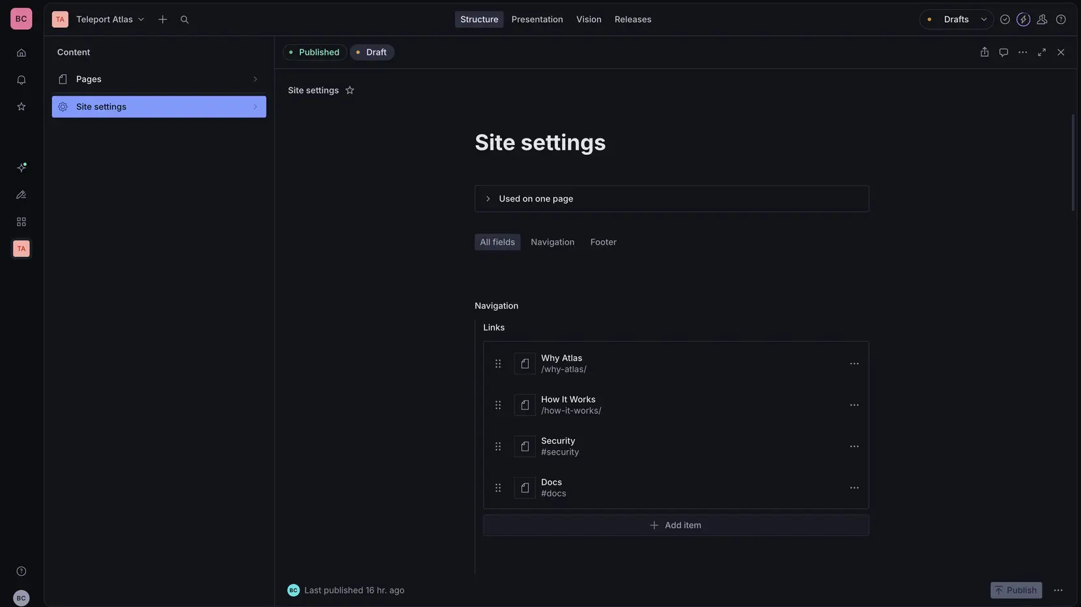Open notifications bell icon
This screenshot has width=1081, height=607.
[x=21, y=80]
